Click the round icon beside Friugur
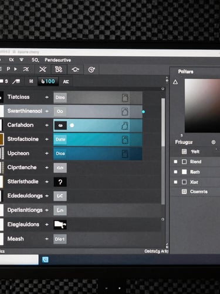This screenshot has height=294, width=220. pyautogui.click(x=214, y=142)
